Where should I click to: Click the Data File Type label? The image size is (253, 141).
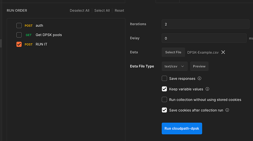142,66
